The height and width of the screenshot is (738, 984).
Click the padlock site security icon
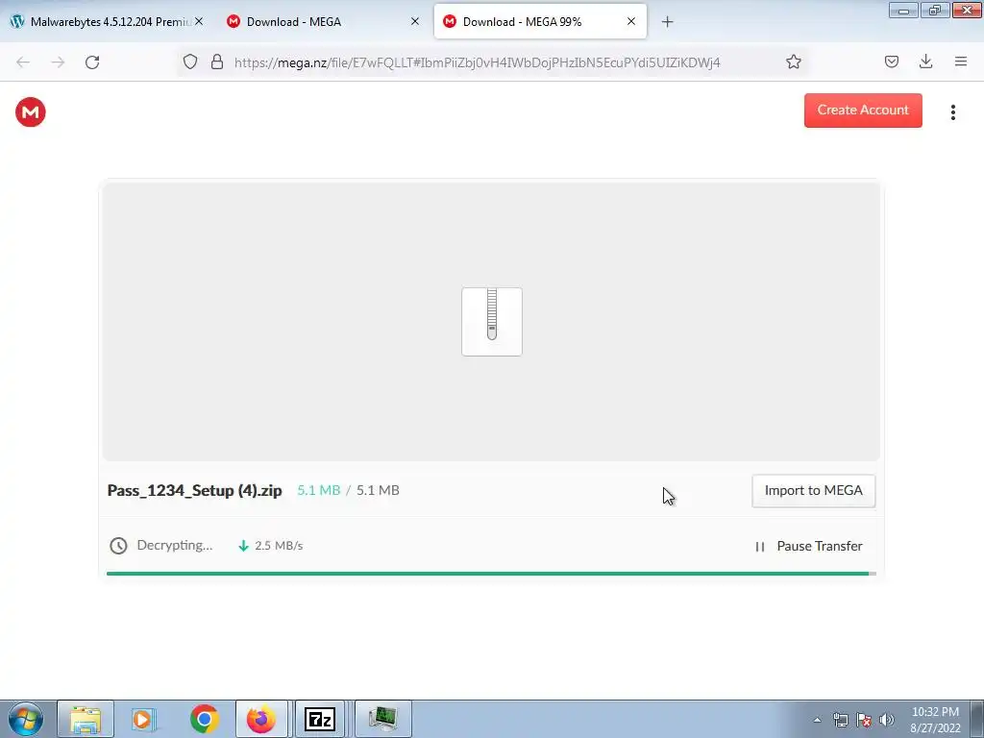coord(217,61)
